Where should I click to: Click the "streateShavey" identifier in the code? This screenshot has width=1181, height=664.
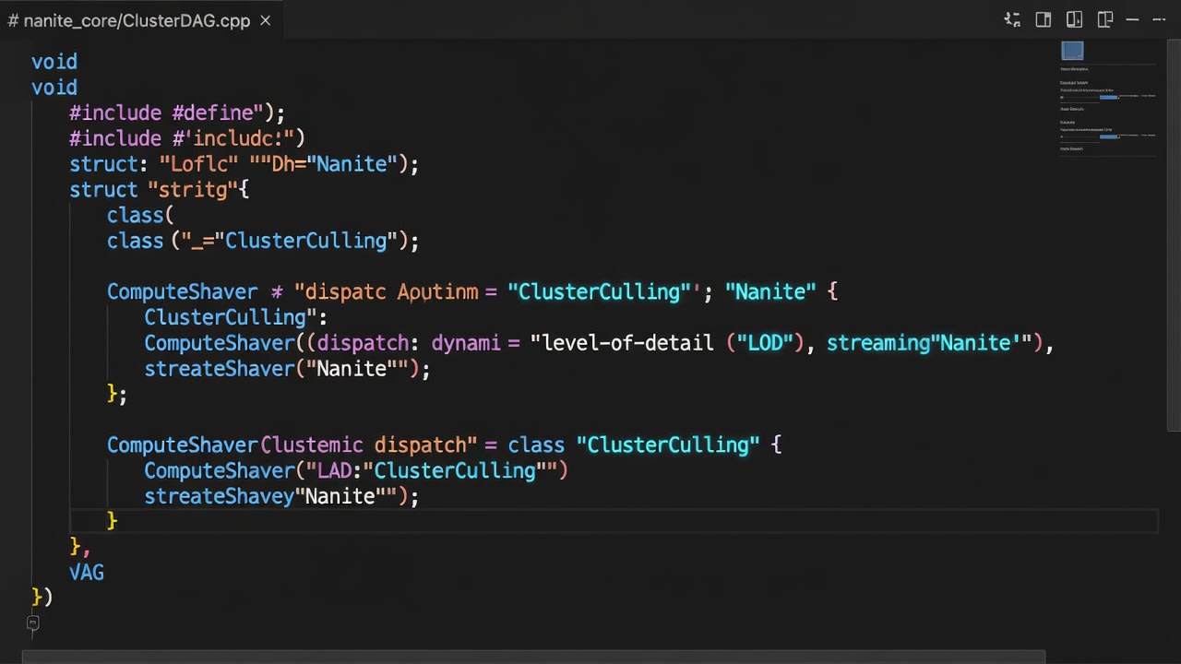(219, 496)
